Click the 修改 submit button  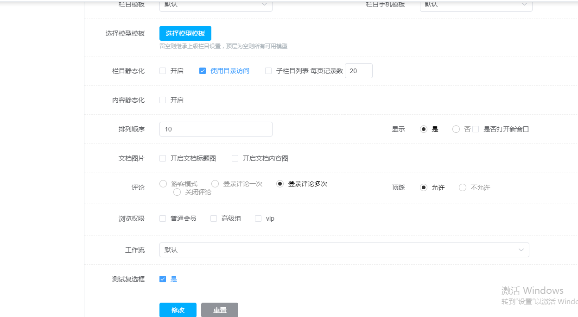178,310
